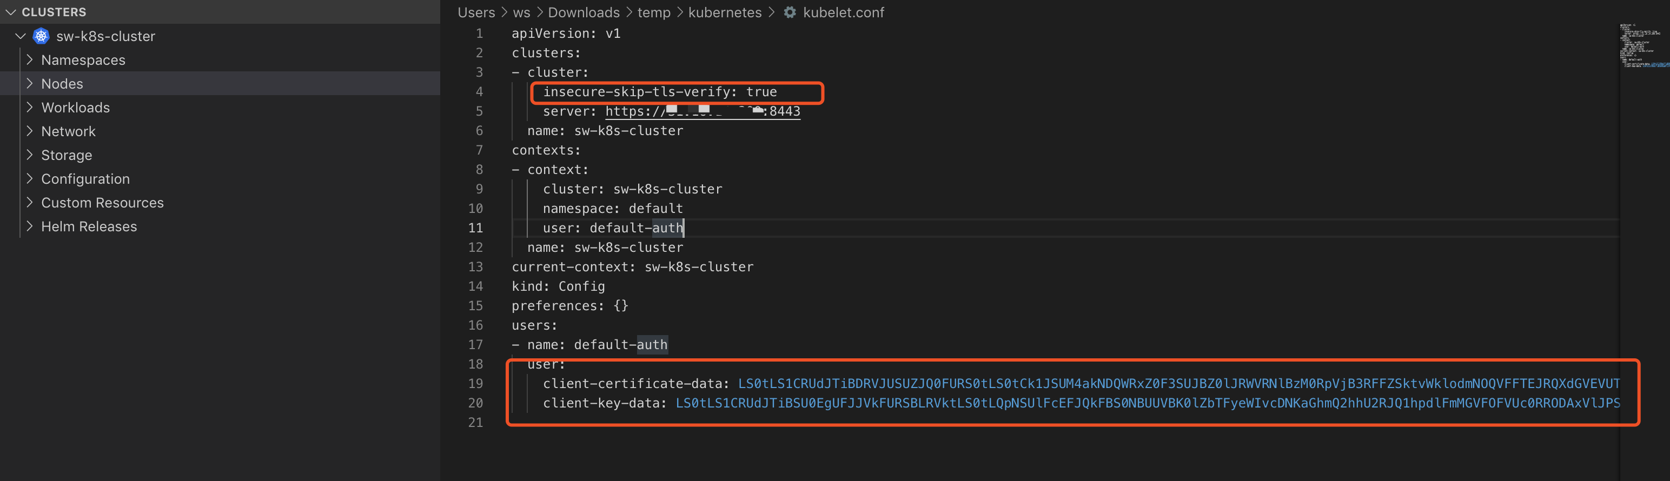Open Downloads from the breadcrumb path

click(583, 12)
